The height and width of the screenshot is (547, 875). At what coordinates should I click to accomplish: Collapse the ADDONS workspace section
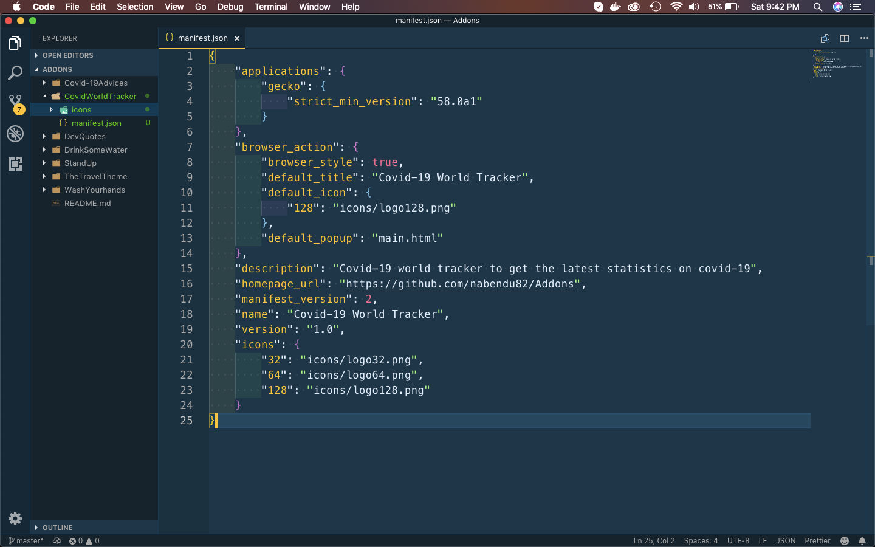pos(94,69)
